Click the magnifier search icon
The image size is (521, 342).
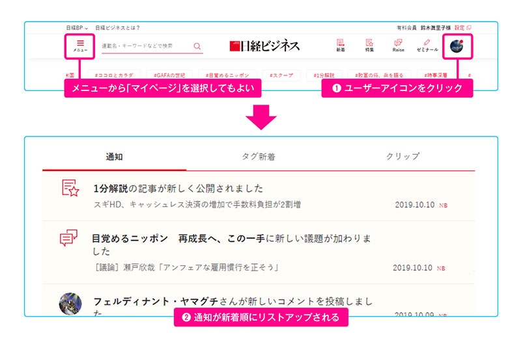(197, 46)
